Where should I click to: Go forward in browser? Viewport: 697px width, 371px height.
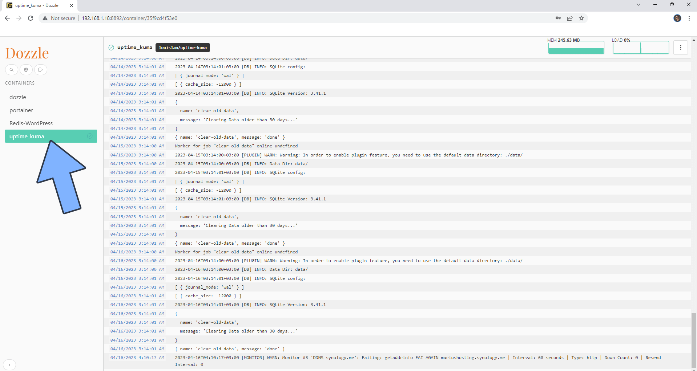(x=19, y=18)
